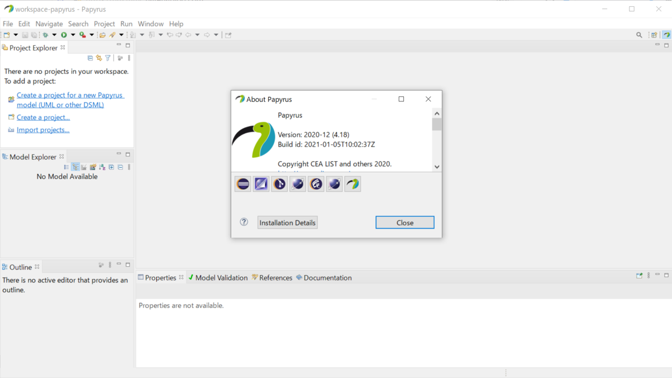Open the Navigate menu
The height and width of the screenshot is (378, 672).
49,24
